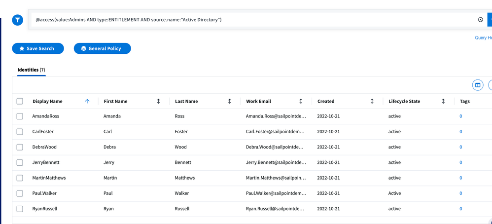Switch to the Identities tab
The height and width of the screenshot is (224, 492).
pos(31,70)
